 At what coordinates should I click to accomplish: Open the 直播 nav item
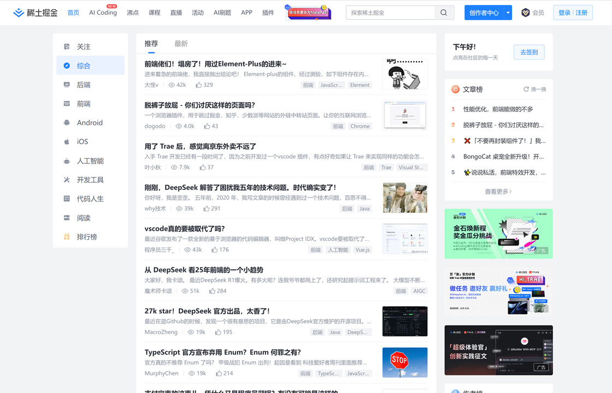[176, 13]
